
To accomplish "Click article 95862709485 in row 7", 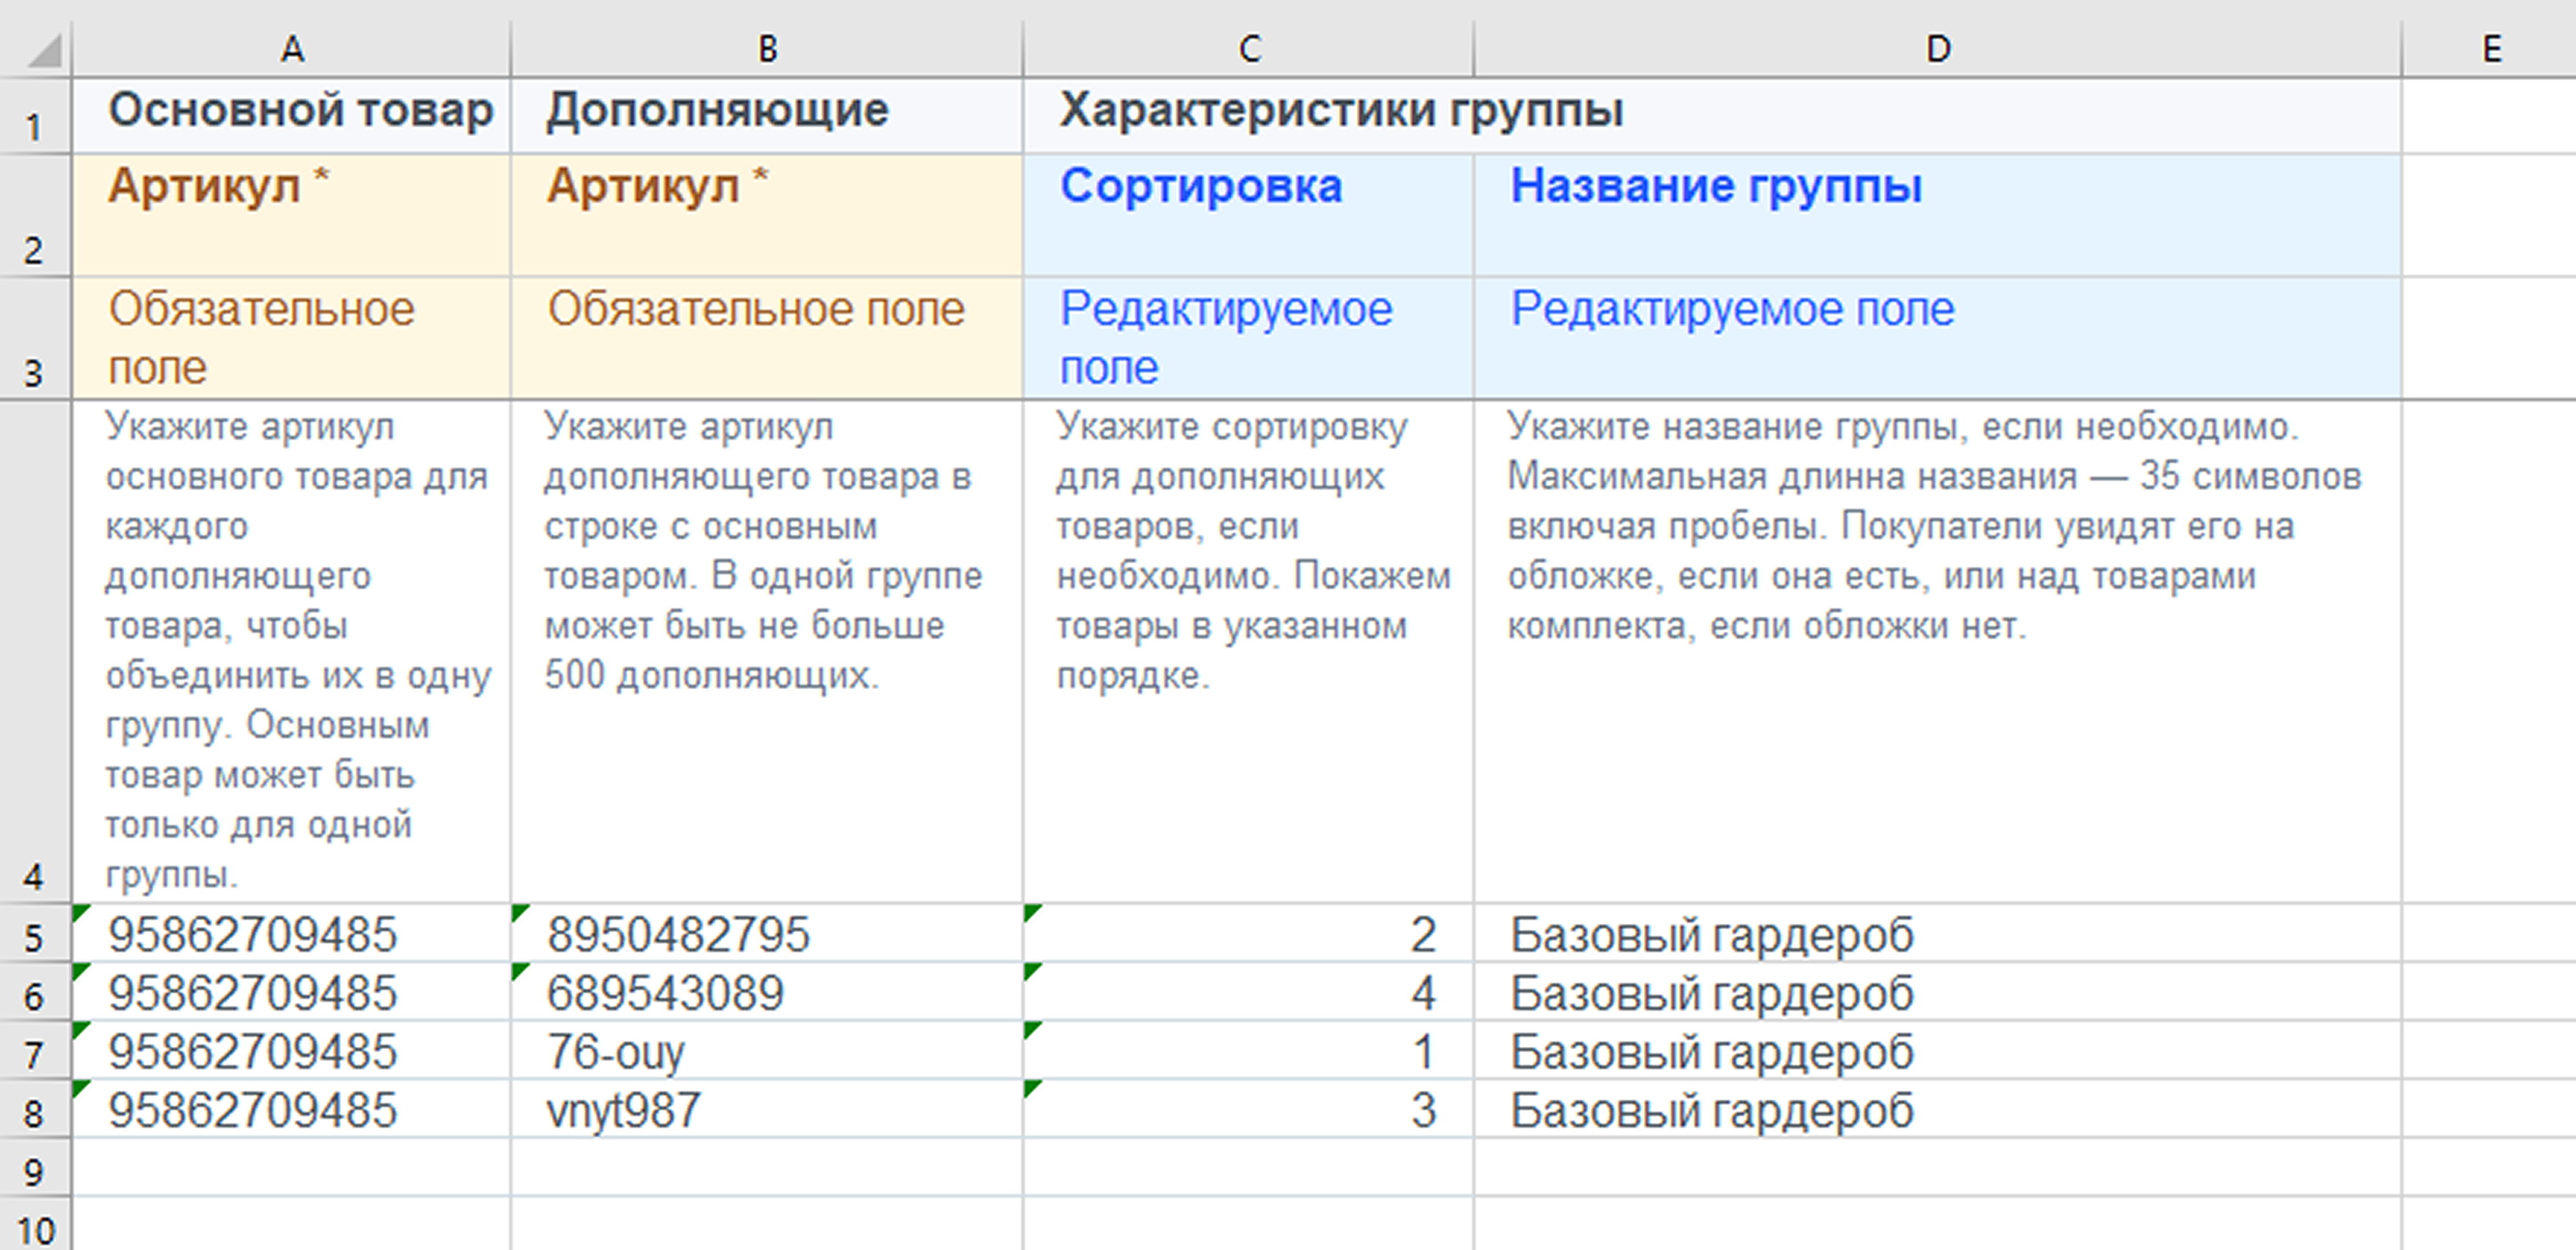I will (252, 1052).
